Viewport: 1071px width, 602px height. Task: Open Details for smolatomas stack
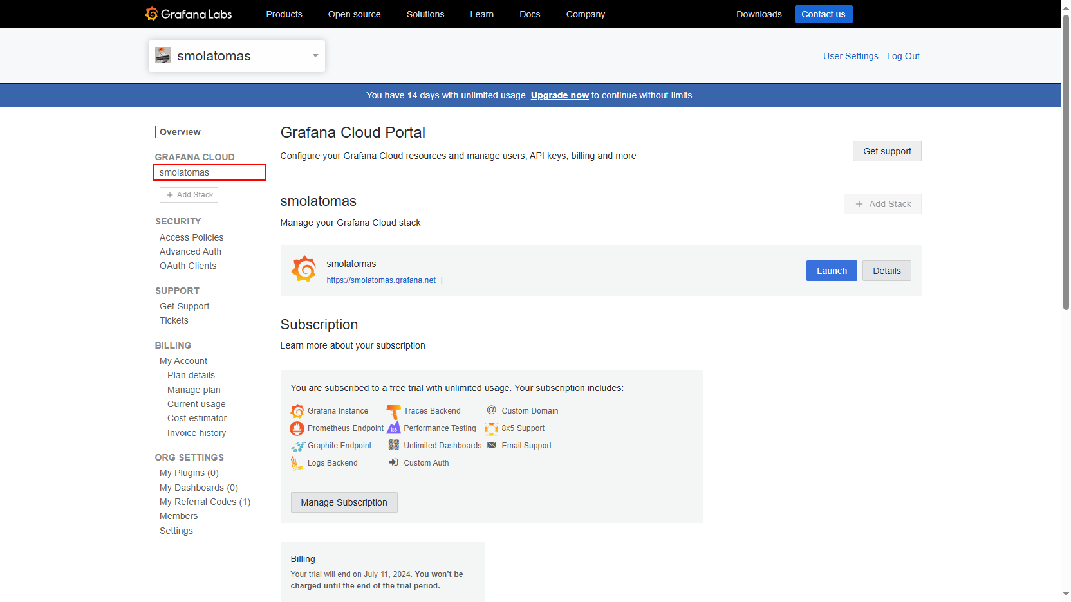[x=886, y=271]
